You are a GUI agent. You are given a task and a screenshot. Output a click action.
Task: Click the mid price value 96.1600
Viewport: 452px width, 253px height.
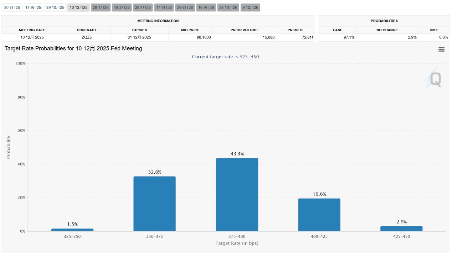190,37
